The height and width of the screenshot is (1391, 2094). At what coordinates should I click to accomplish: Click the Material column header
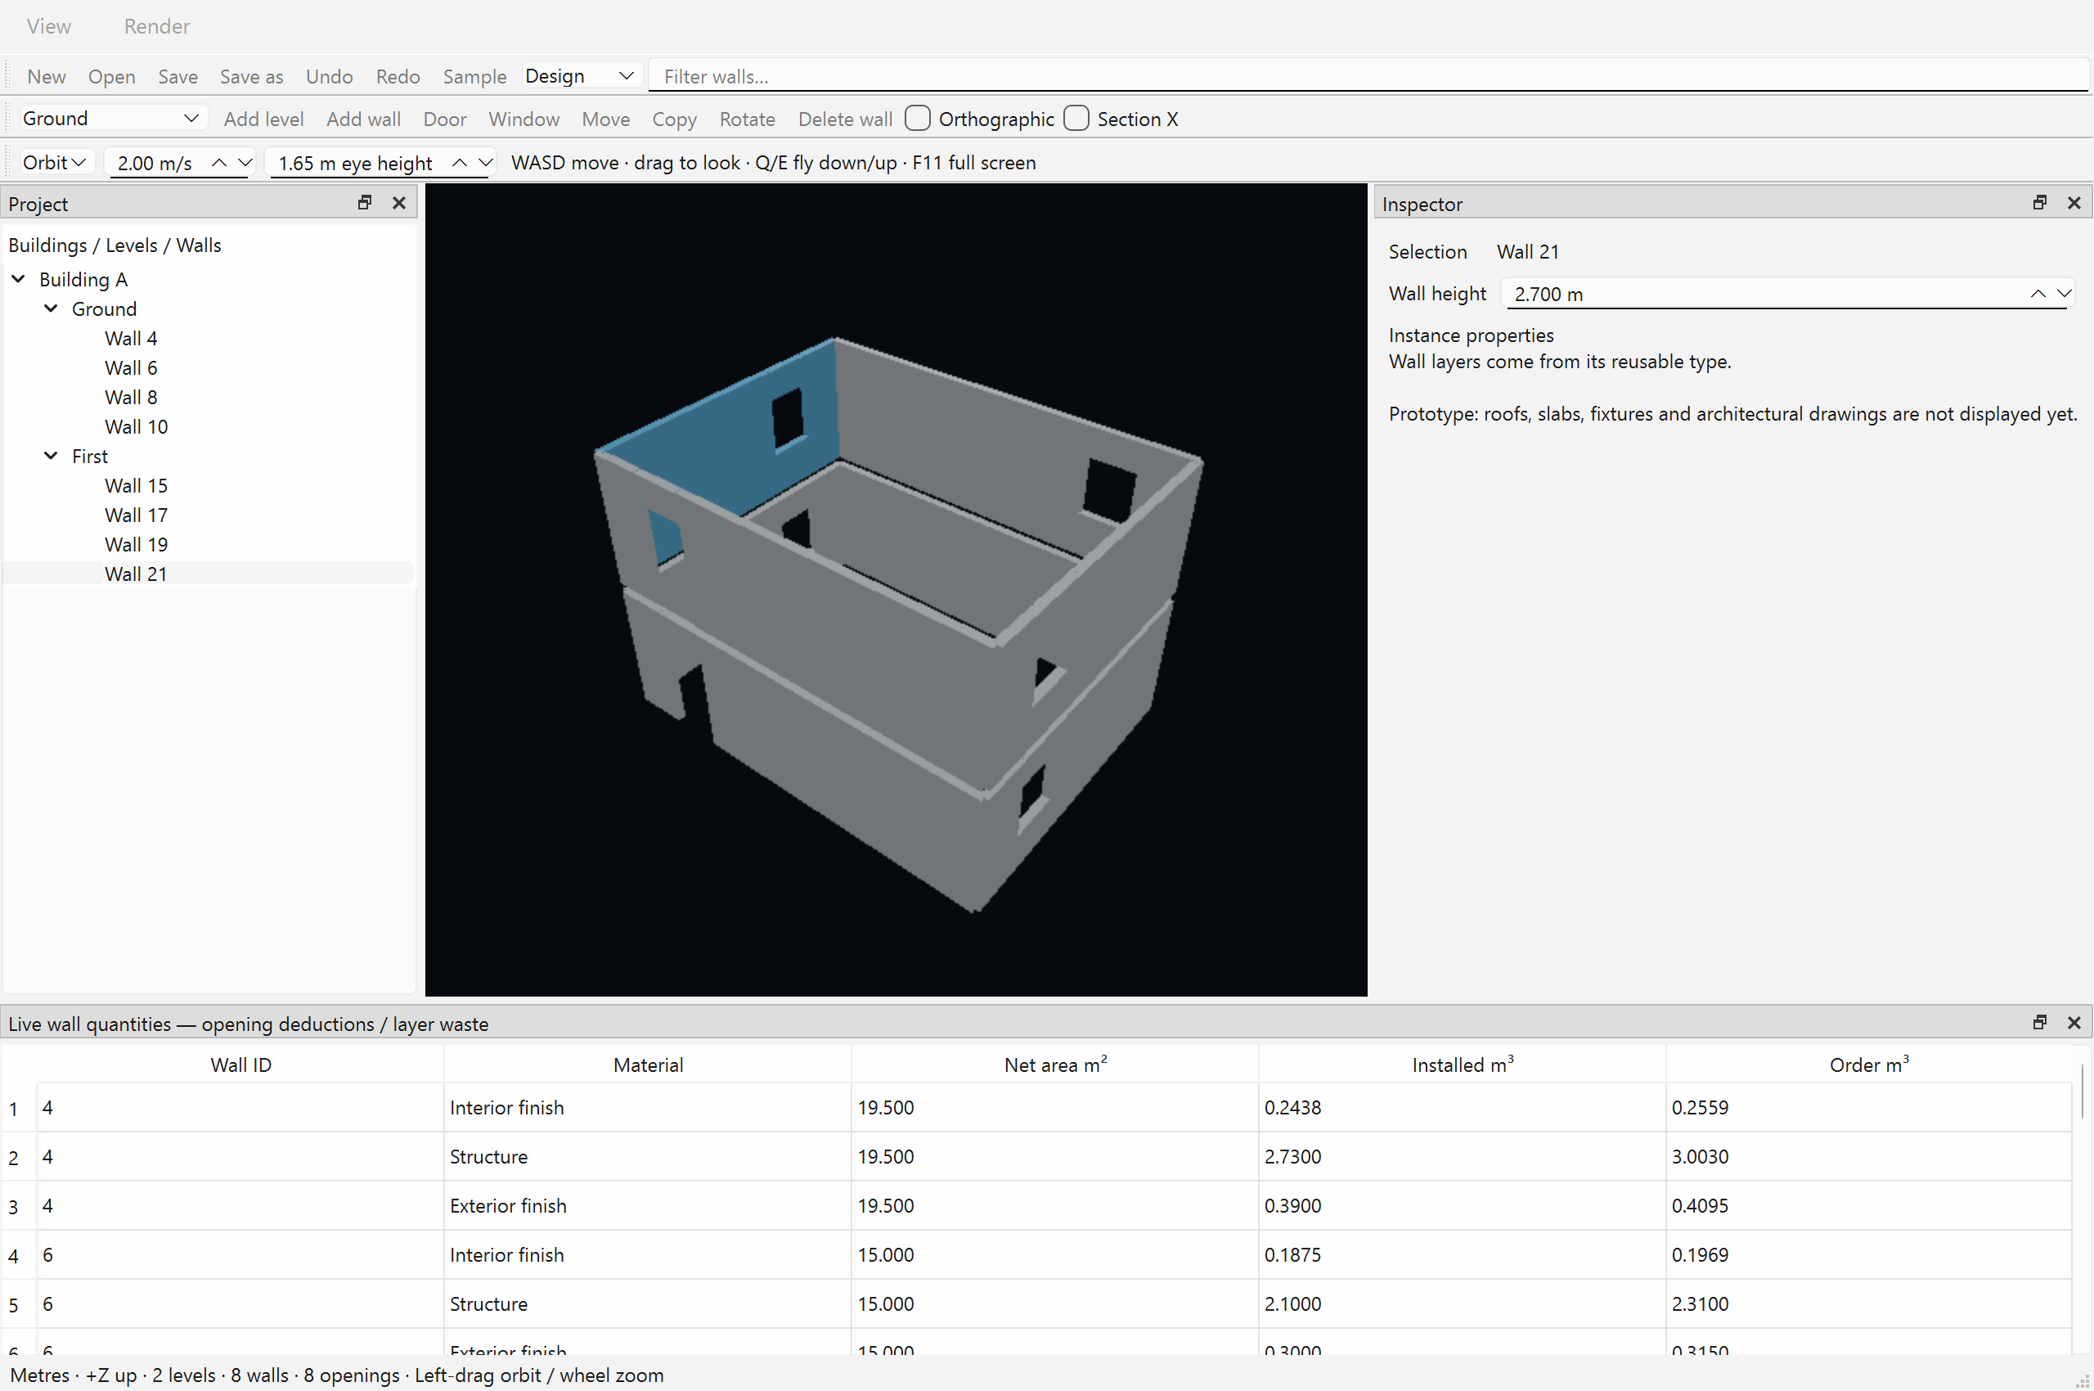(649, 1065)
